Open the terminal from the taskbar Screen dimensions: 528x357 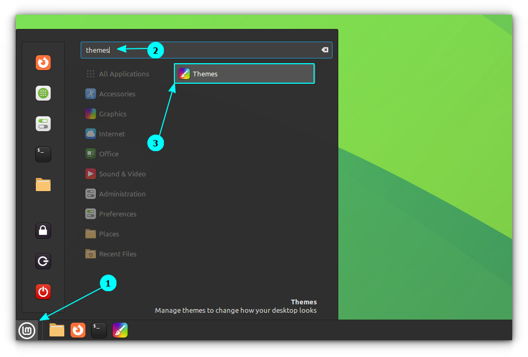coord(99,330)
